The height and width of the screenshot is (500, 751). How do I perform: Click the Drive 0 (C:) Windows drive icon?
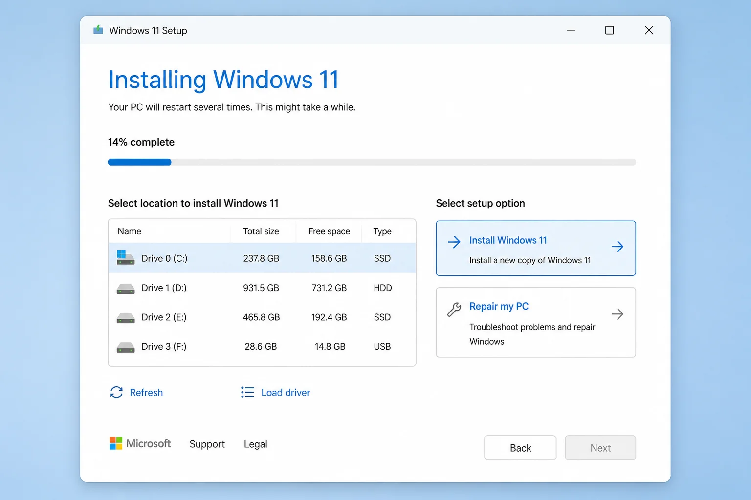pyautogui.click(x=126, y=257)
